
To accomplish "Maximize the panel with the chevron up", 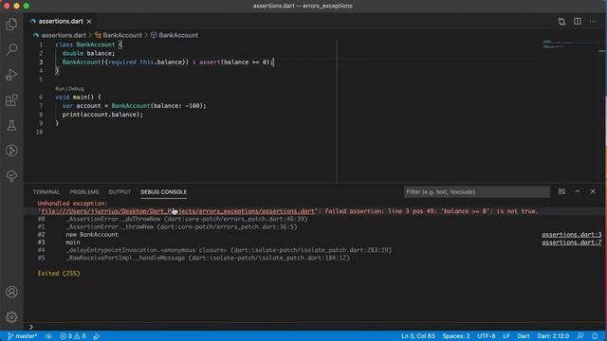I will click(578, 191).
